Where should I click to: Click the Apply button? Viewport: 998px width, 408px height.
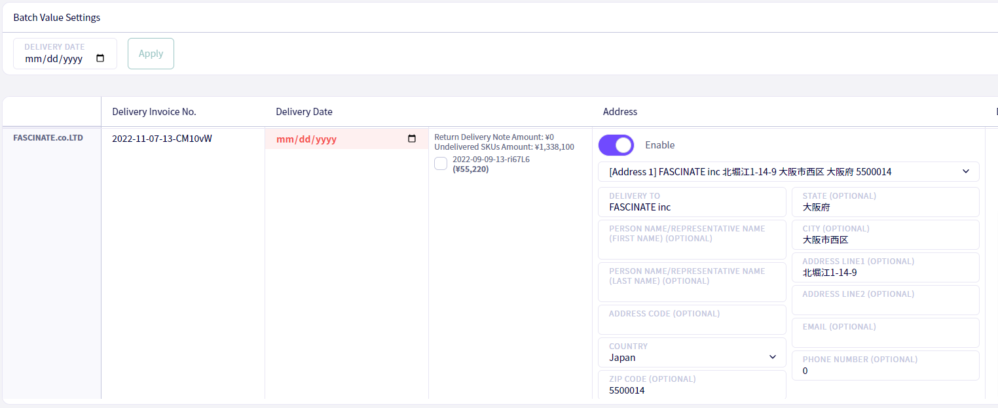click(151, 54)
